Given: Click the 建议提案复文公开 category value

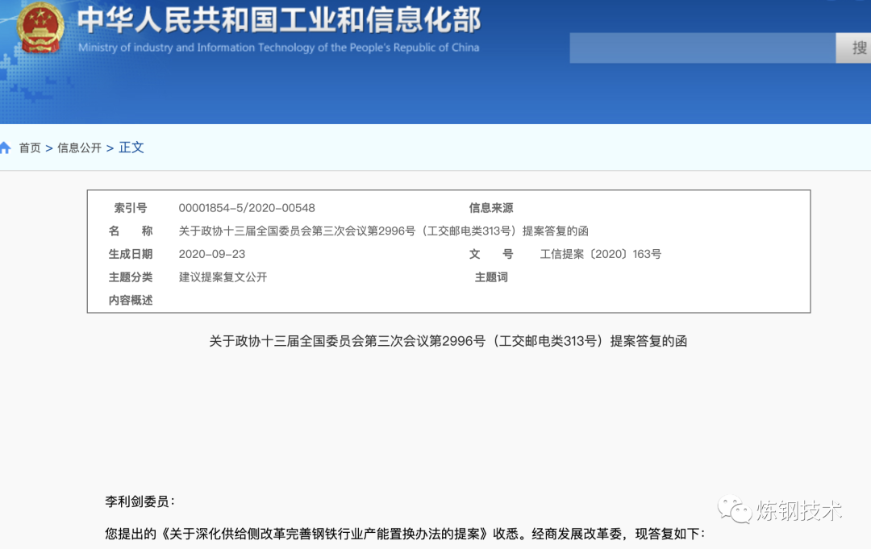Looking at the screenshot, I should [x=223, y=277].
